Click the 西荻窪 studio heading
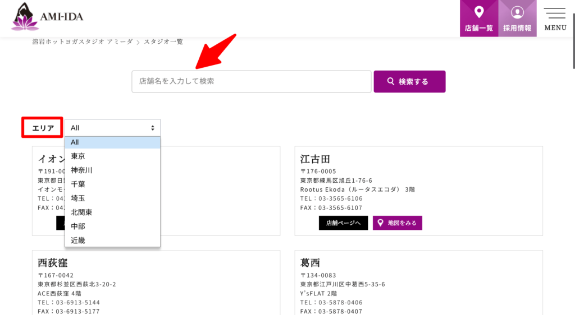Screen dimensions: 575x315 click(53, 262)
